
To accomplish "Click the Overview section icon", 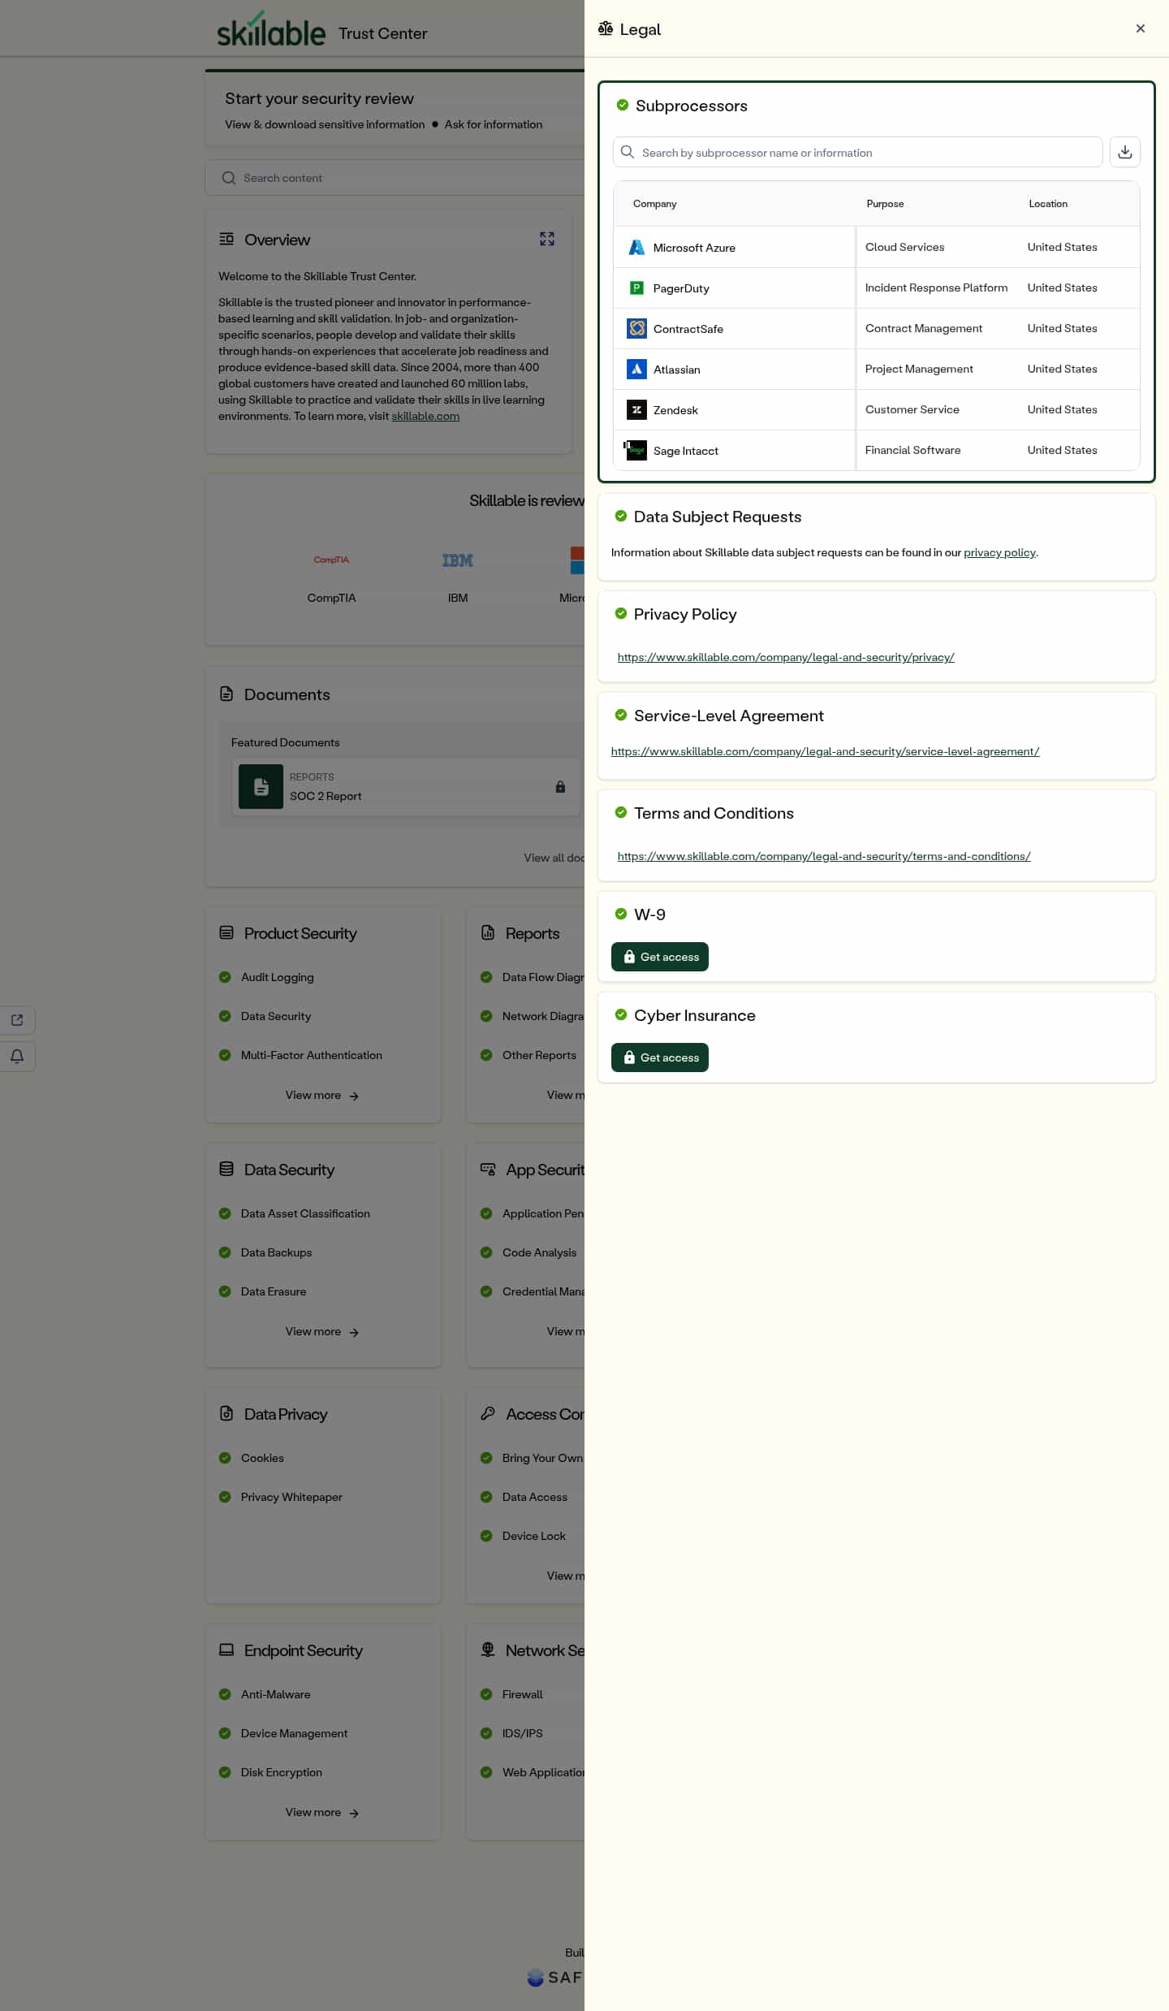I will pyautogui.click(x=226, y=239).
